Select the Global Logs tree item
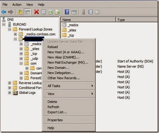 27,93
